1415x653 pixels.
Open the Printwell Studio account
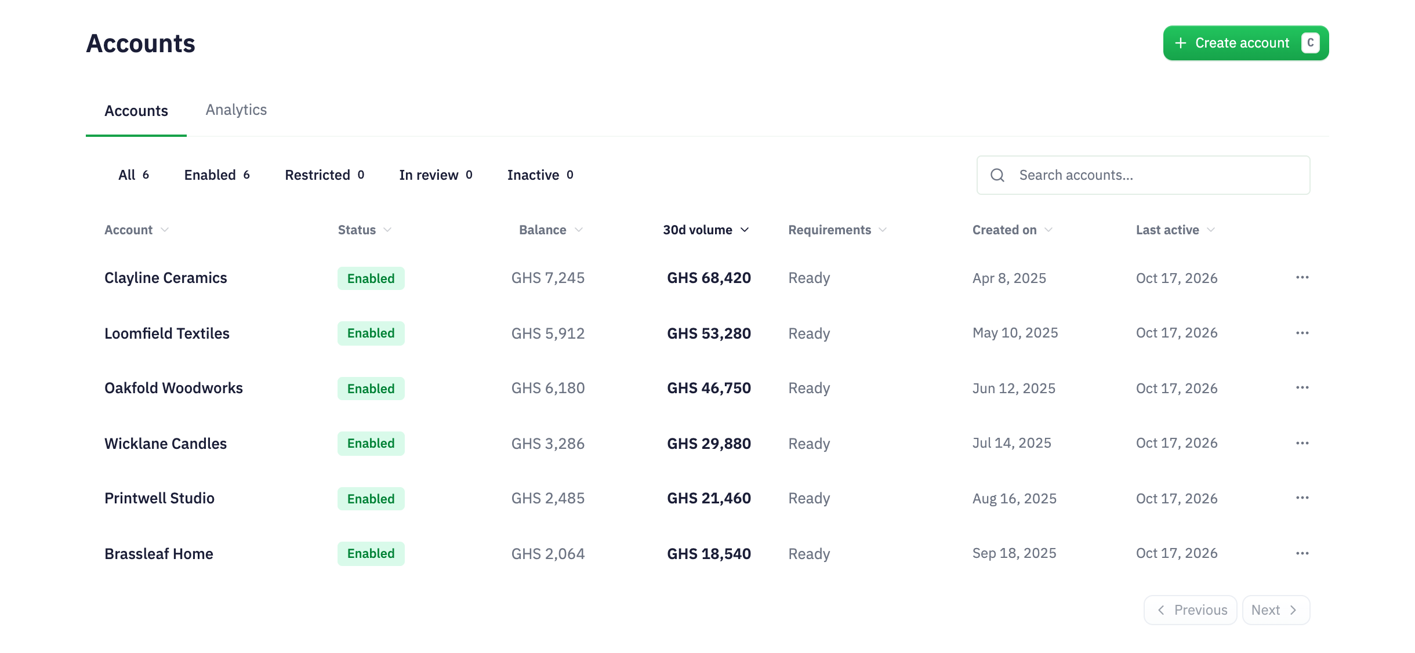tap(159, 498)
